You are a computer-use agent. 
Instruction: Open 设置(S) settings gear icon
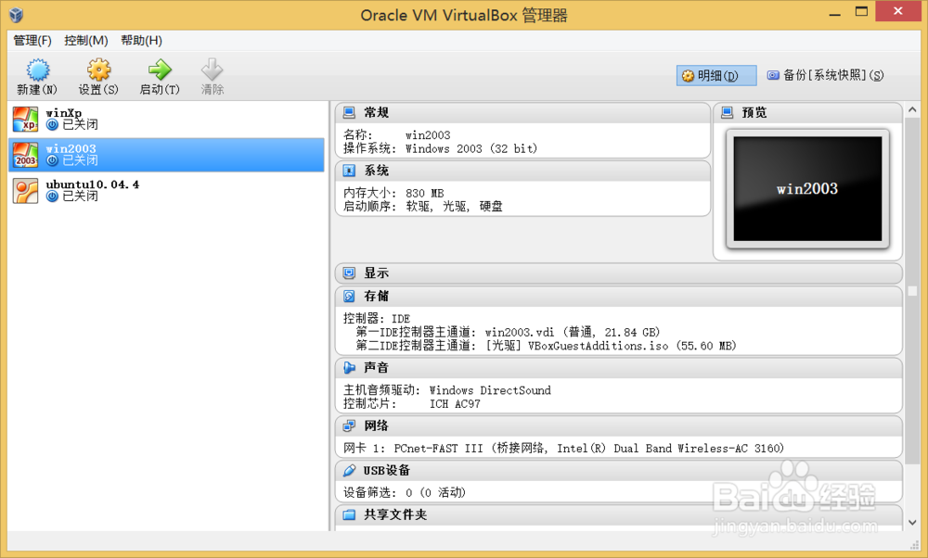[x=98, y=70]
